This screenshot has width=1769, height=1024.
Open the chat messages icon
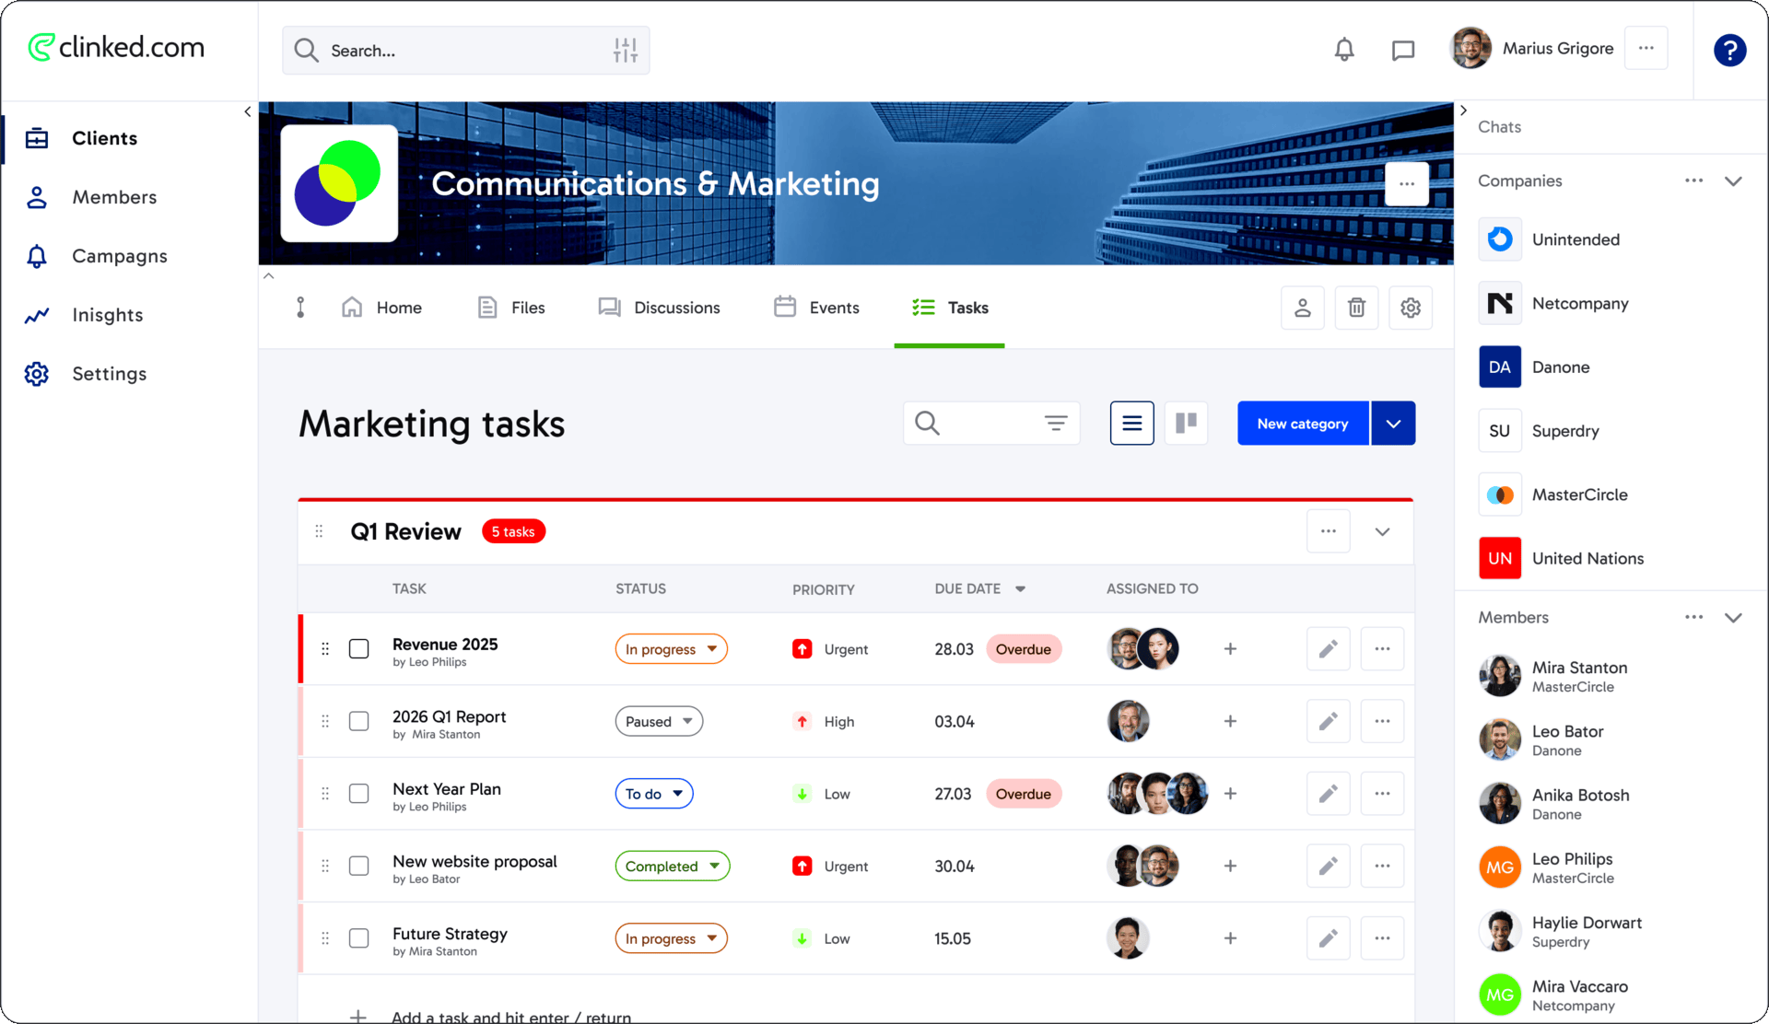pyautogui.click(x=1402, y=50)
